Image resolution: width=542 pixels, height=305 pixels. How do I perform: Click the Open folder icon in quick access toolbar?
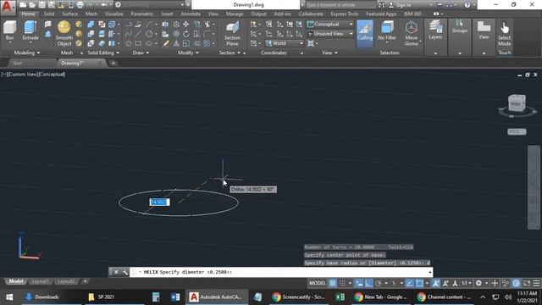click(32, 5)
